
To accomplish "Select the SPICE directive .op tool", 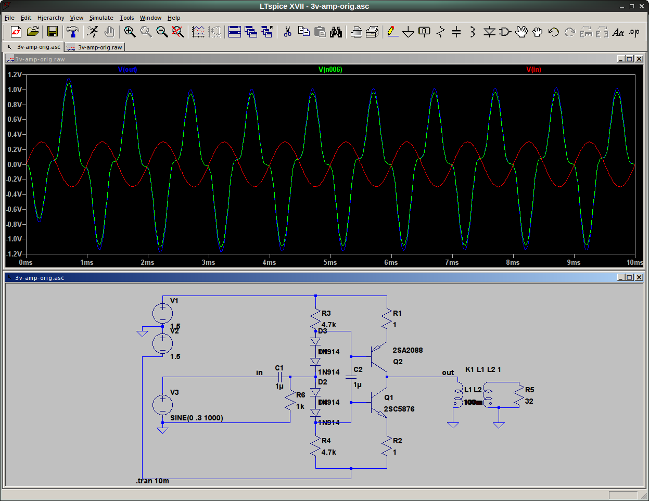I will (x=634, y=32).
